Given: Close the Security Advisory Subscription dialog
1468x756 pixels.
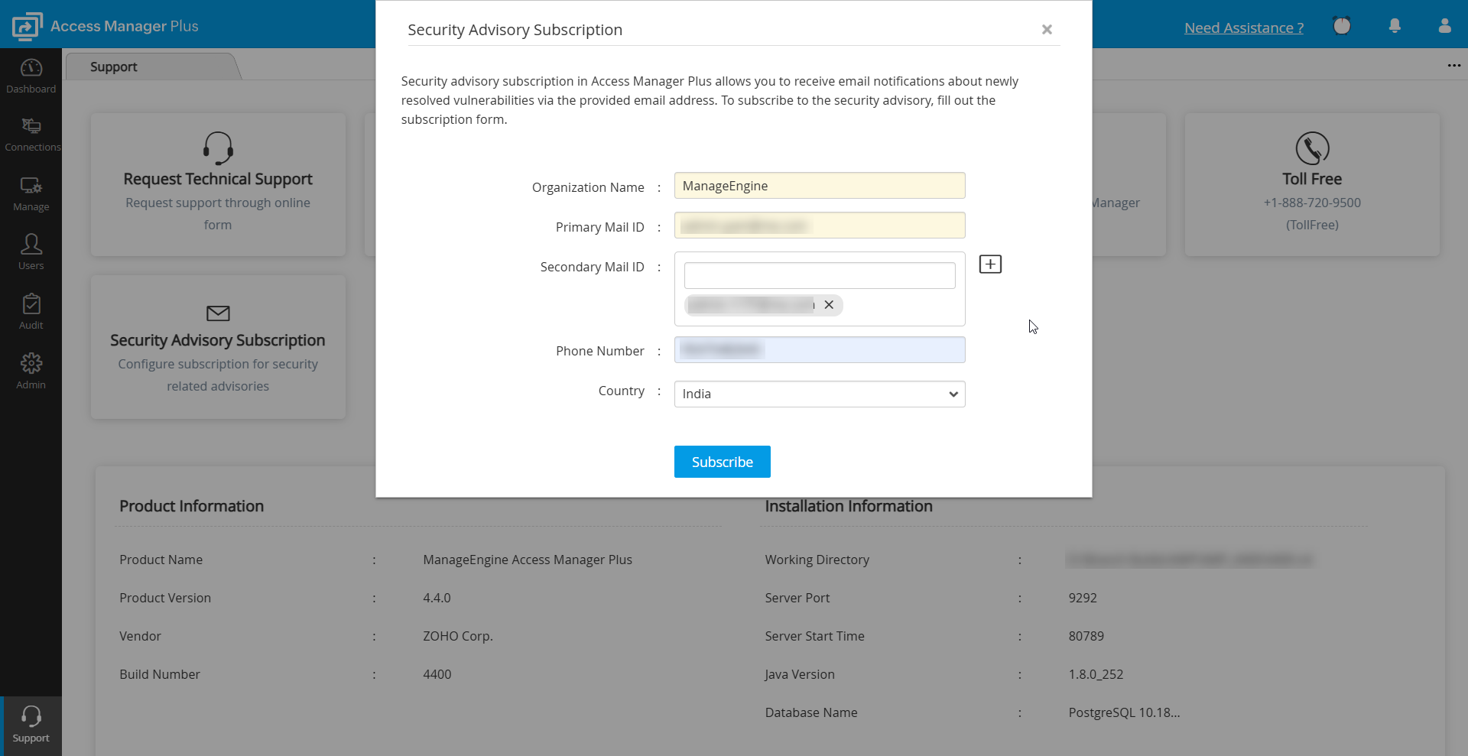Looking at the screenshot, I should point(1047,30).
